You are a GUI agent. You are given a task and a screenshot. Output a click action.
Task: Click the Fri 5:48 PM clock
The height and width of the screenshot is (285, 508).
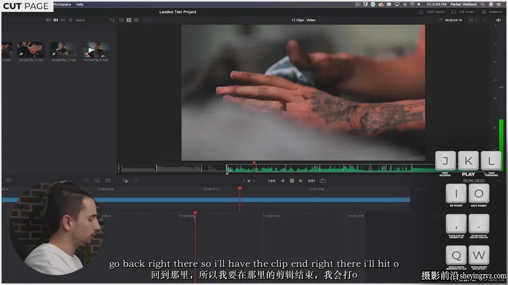click(x=437, y=4)
